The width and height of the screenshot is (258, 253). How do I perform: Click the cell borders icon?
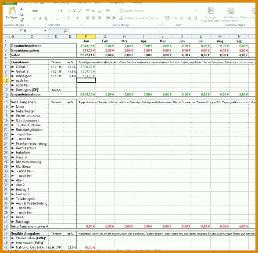coord(57,18)
